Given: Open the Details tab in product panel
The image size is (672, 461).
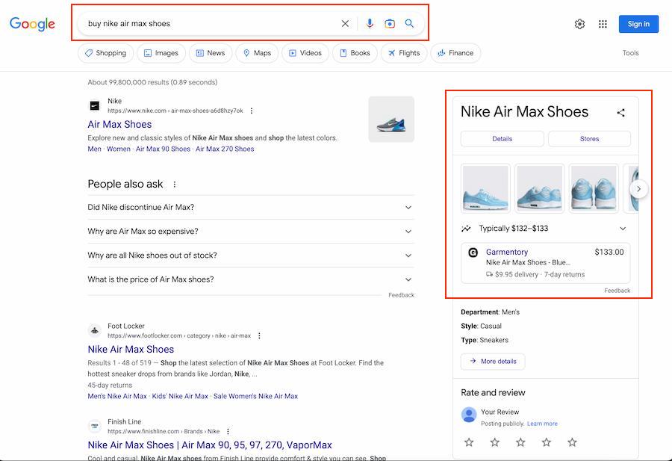Looking at the screenshot, I should tap(503, 139).
